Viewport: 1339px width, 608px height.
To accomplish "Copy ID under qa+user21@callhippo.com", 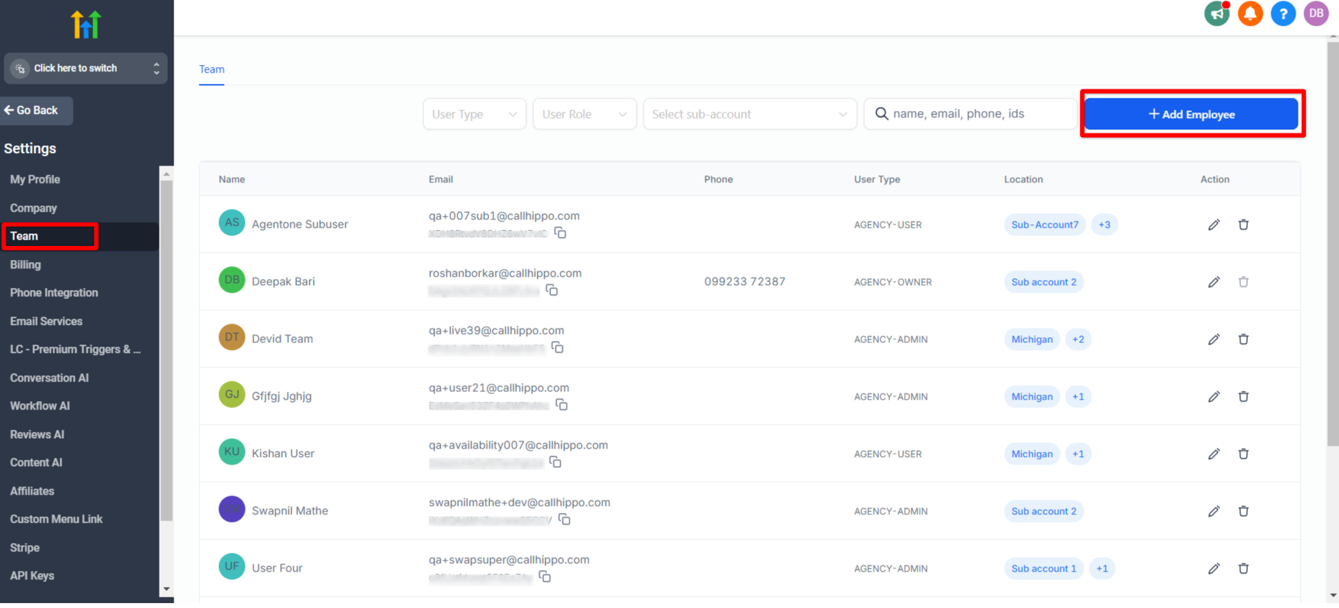I will [x=562, y=405].
